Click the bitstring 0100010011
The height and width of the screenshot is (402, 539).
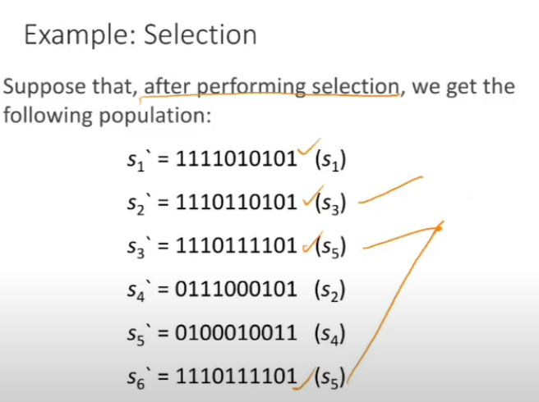tap(236, 332)
